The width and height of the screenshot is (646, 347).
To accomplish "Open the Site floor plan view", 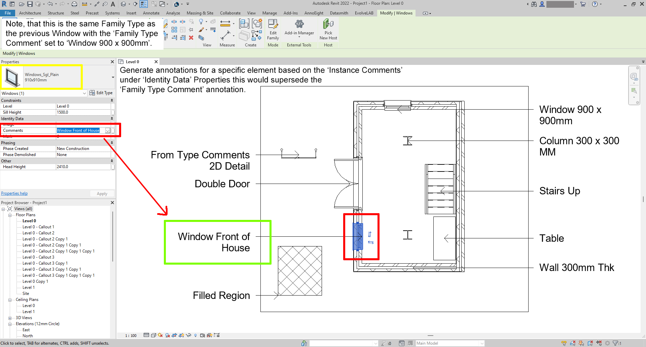I will pyautogui.click(x=26, y=294).
